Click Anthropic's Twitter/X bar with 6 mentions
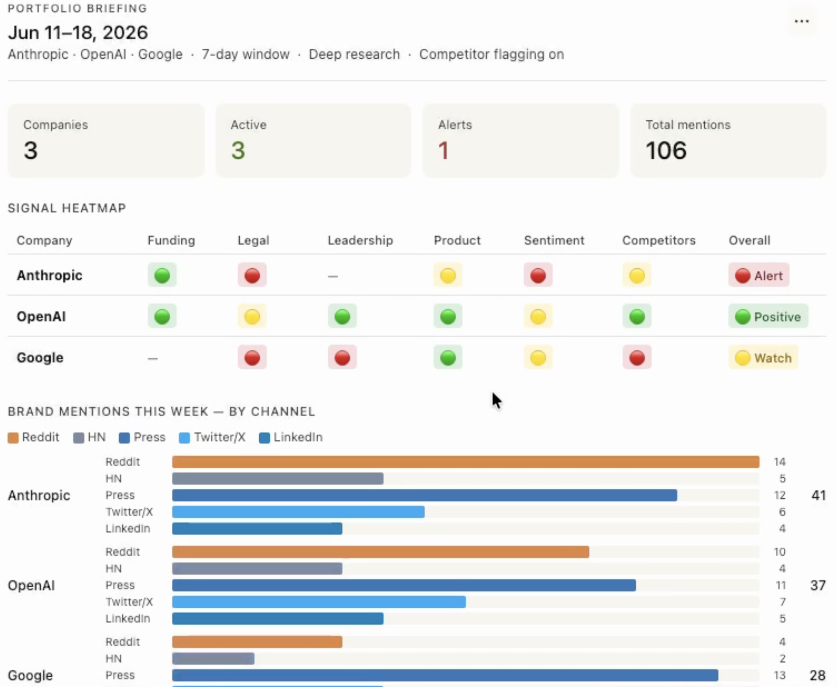 [298, 512]
